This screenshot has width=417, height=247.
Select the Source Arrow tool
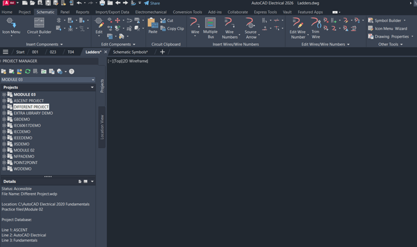251,28
